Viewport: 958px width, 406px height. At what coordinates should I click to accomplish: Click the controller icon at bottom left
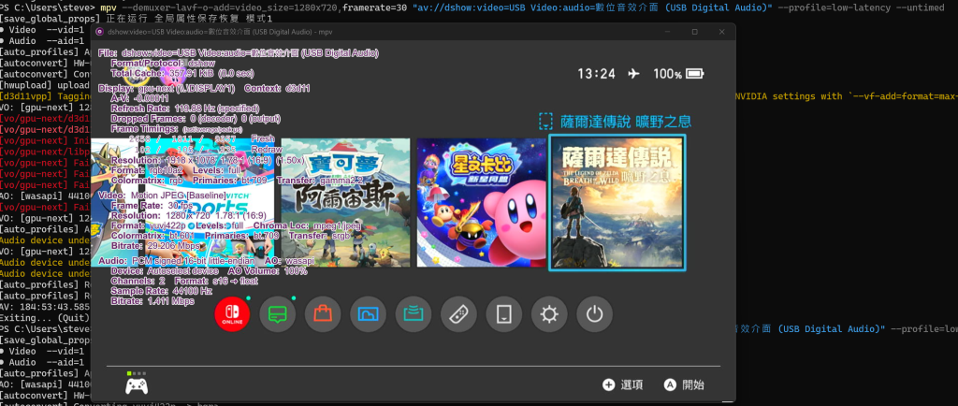(137, 385)
